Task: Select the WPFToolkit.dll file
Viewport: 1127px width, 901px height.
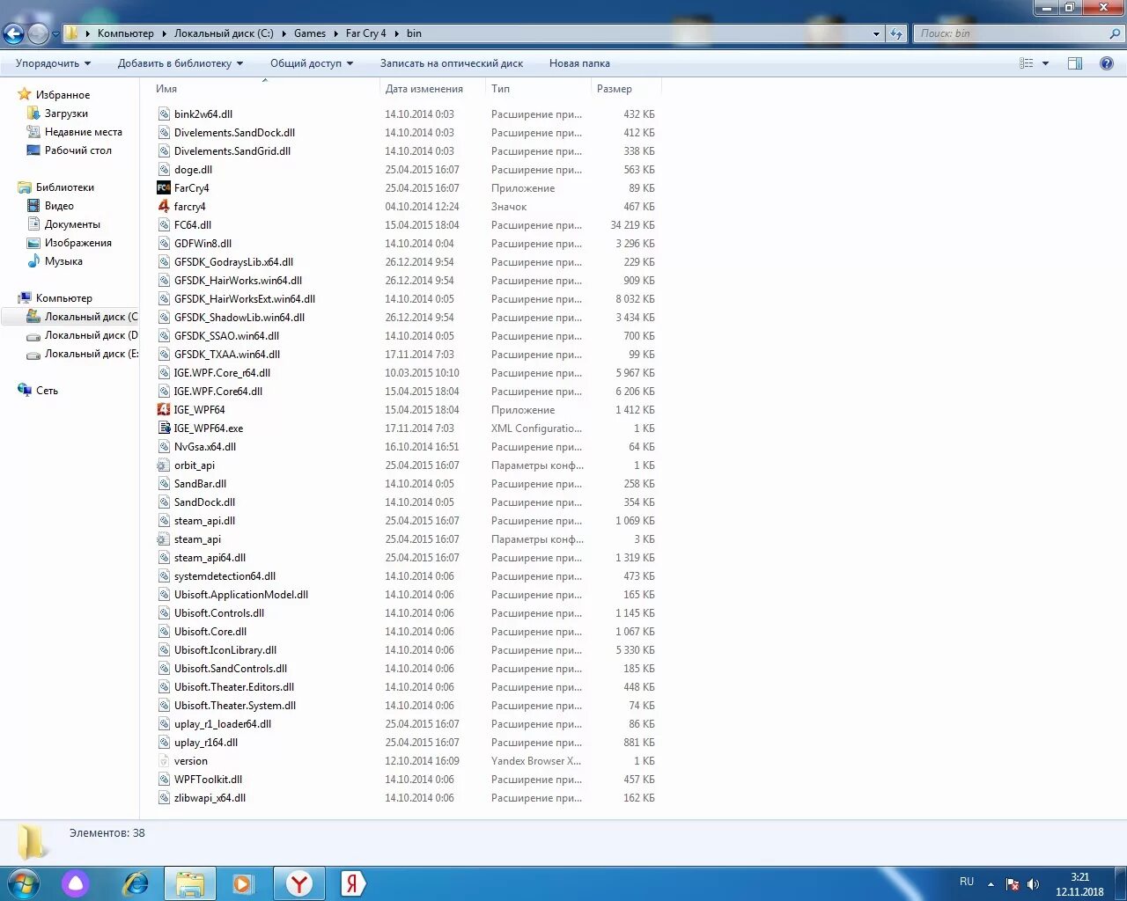Action: point(208,780)
